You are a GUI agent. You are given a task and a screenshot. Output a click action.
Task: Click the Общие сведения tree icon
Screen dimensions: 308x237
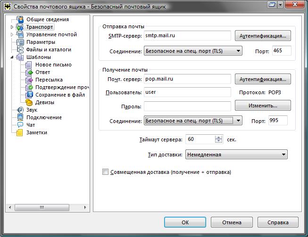tap(20, 19)
